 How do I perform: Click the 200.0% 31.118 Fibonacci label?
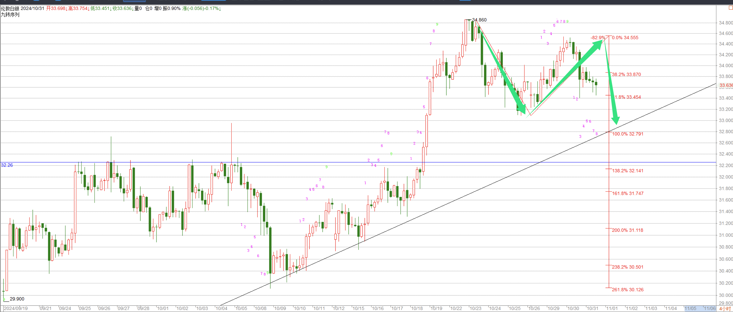627,230
